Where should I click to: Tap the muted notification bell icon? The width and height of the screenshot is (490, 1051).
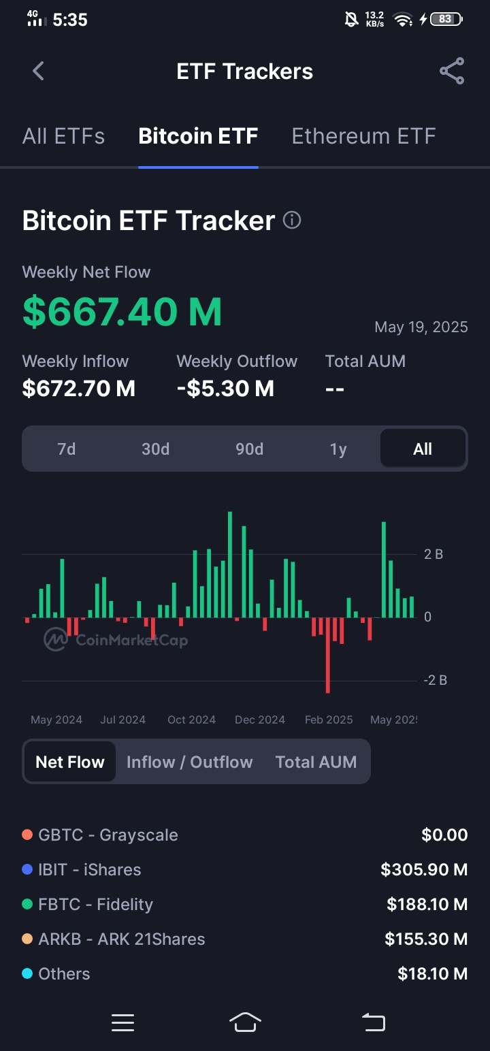point(352,19)
